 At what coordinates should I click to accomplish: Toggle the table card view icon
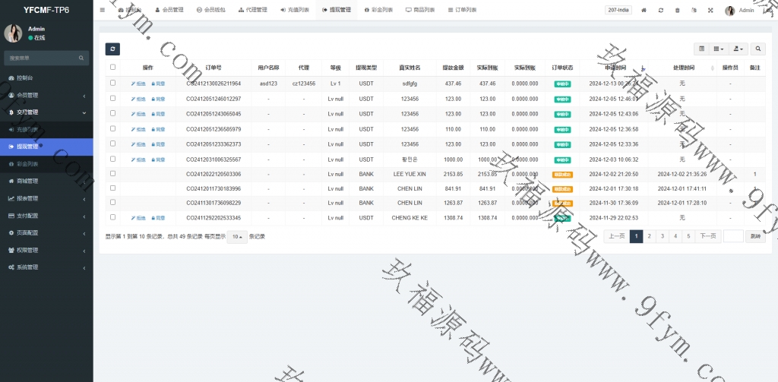[x=701, y=49]
